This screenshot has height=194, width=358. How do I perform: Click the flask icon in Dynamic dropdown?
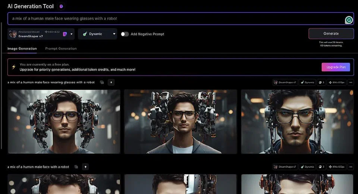[85, 34]
